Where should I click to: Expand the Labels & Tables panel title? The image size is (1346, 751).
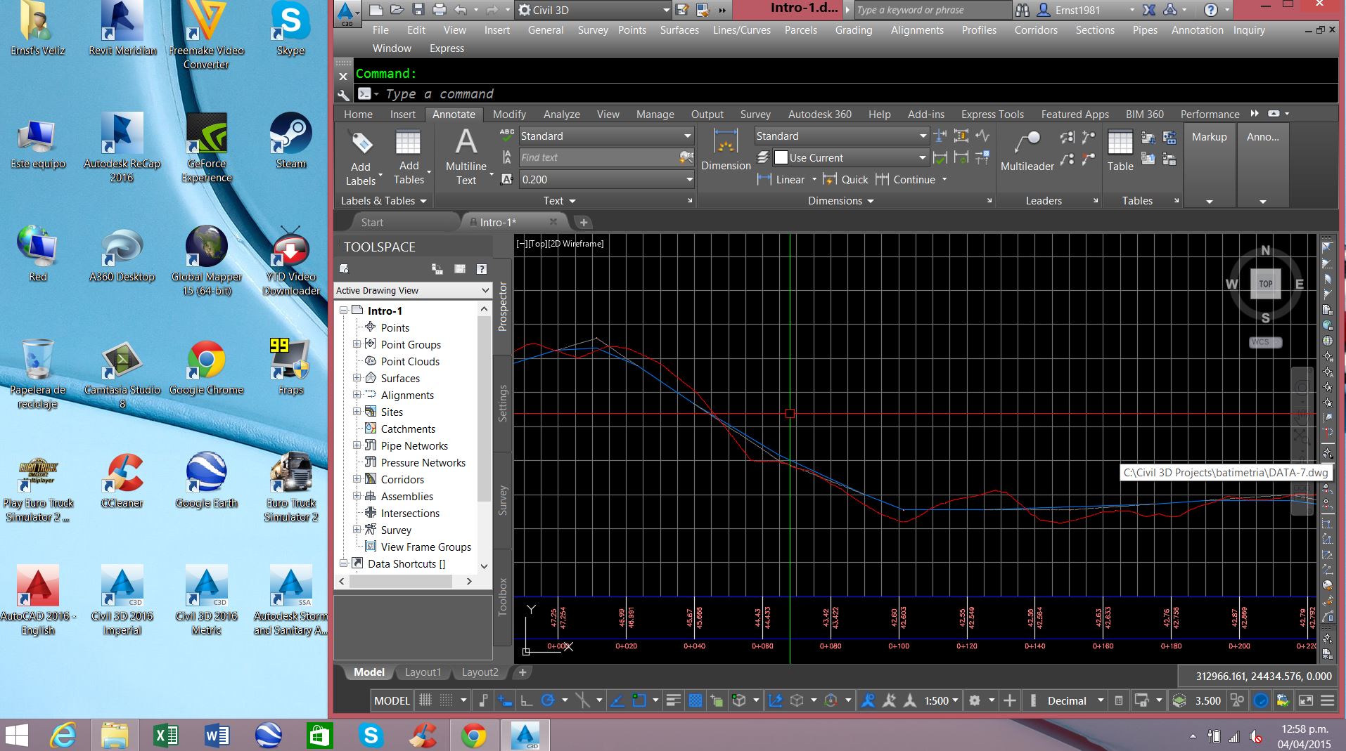(x=384, y=201)
